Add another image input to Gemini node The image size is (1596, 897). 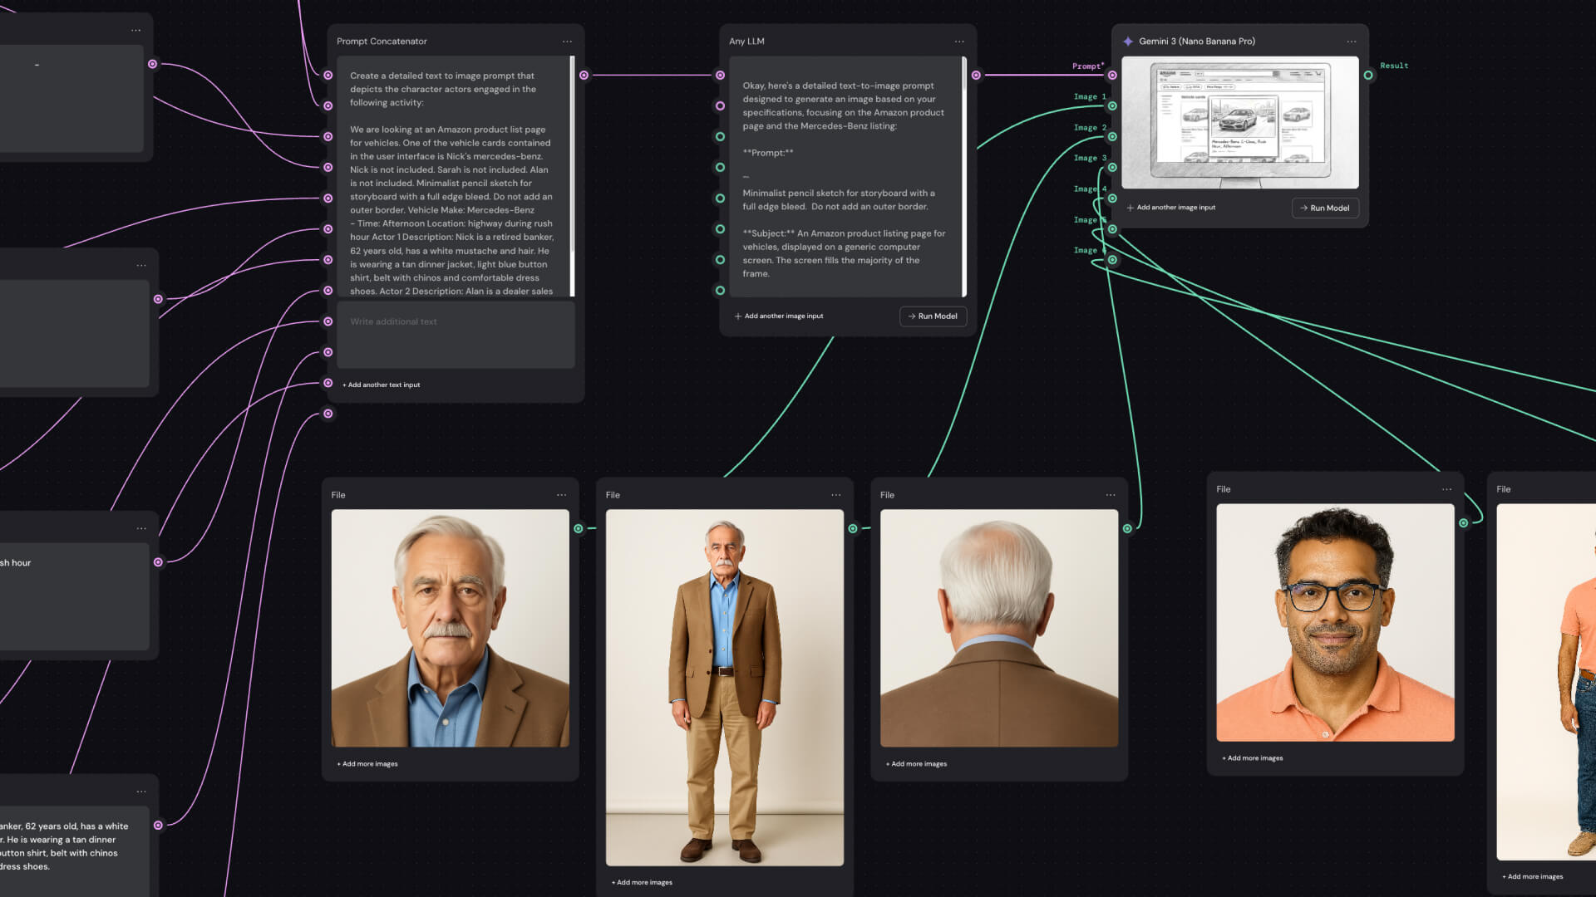1171,208
